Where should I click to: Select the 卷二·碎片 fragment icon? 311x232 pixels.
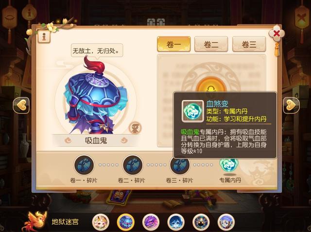(x=133, y=165)
